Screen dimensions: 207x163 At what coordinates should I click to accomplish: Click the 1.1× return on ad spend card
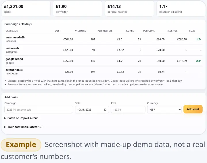pos(181,9)
